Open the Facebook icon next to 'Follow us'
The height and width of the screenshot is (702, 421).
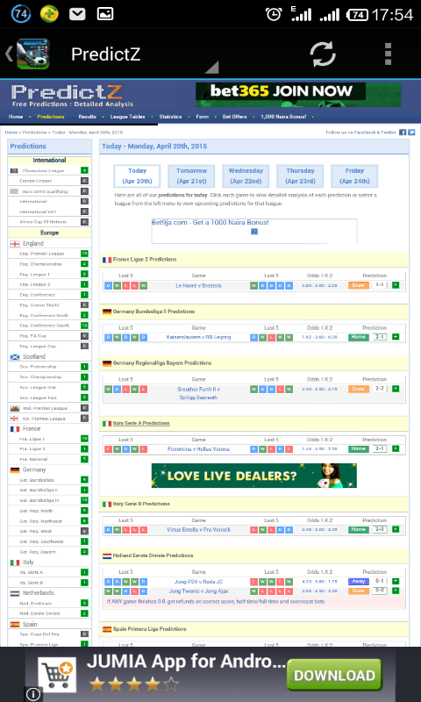coord(403,133)
